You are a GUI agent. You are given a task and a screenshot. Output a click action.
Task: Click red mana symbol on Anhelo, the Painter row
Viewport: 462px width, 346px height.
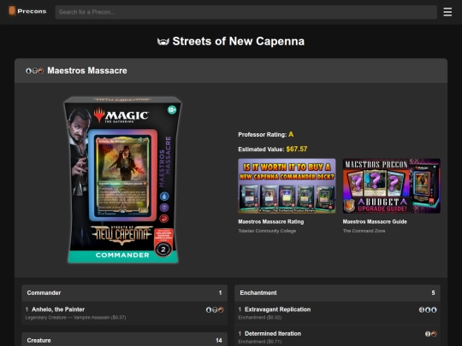pyautogui.click(x=221, y=310)
